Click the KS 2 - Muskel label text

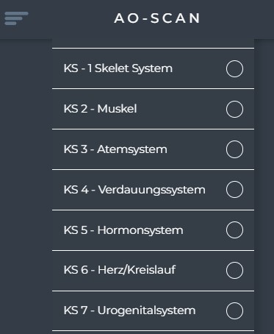pos(100,109)
